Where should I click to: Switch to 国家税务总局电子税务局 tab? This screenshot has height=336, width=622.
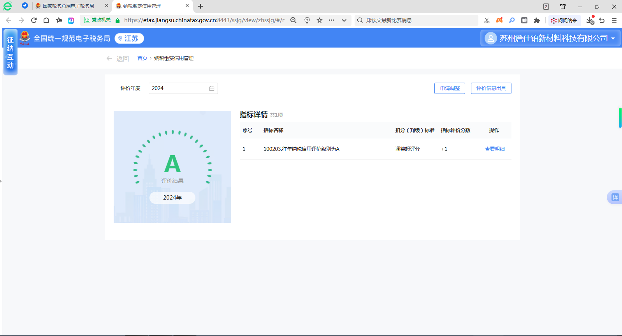point(69,6)
